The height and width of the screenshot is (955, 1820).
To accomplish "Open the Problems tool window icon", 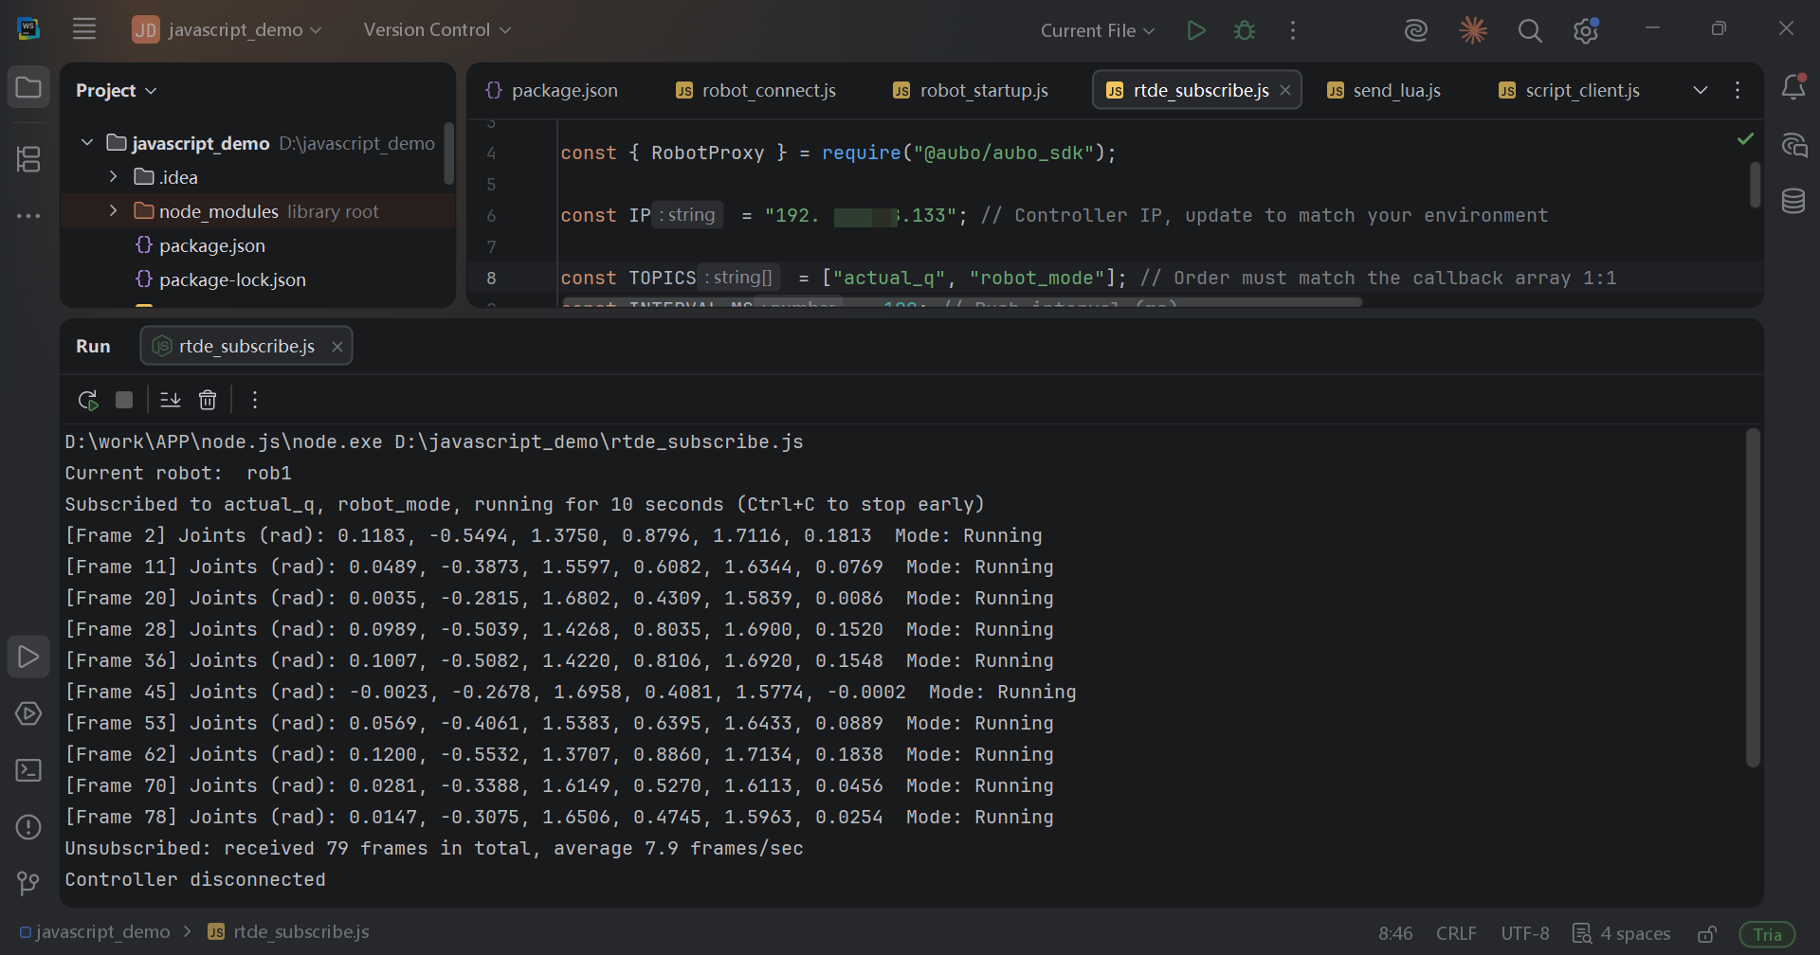I will click(x=28, y=827).
